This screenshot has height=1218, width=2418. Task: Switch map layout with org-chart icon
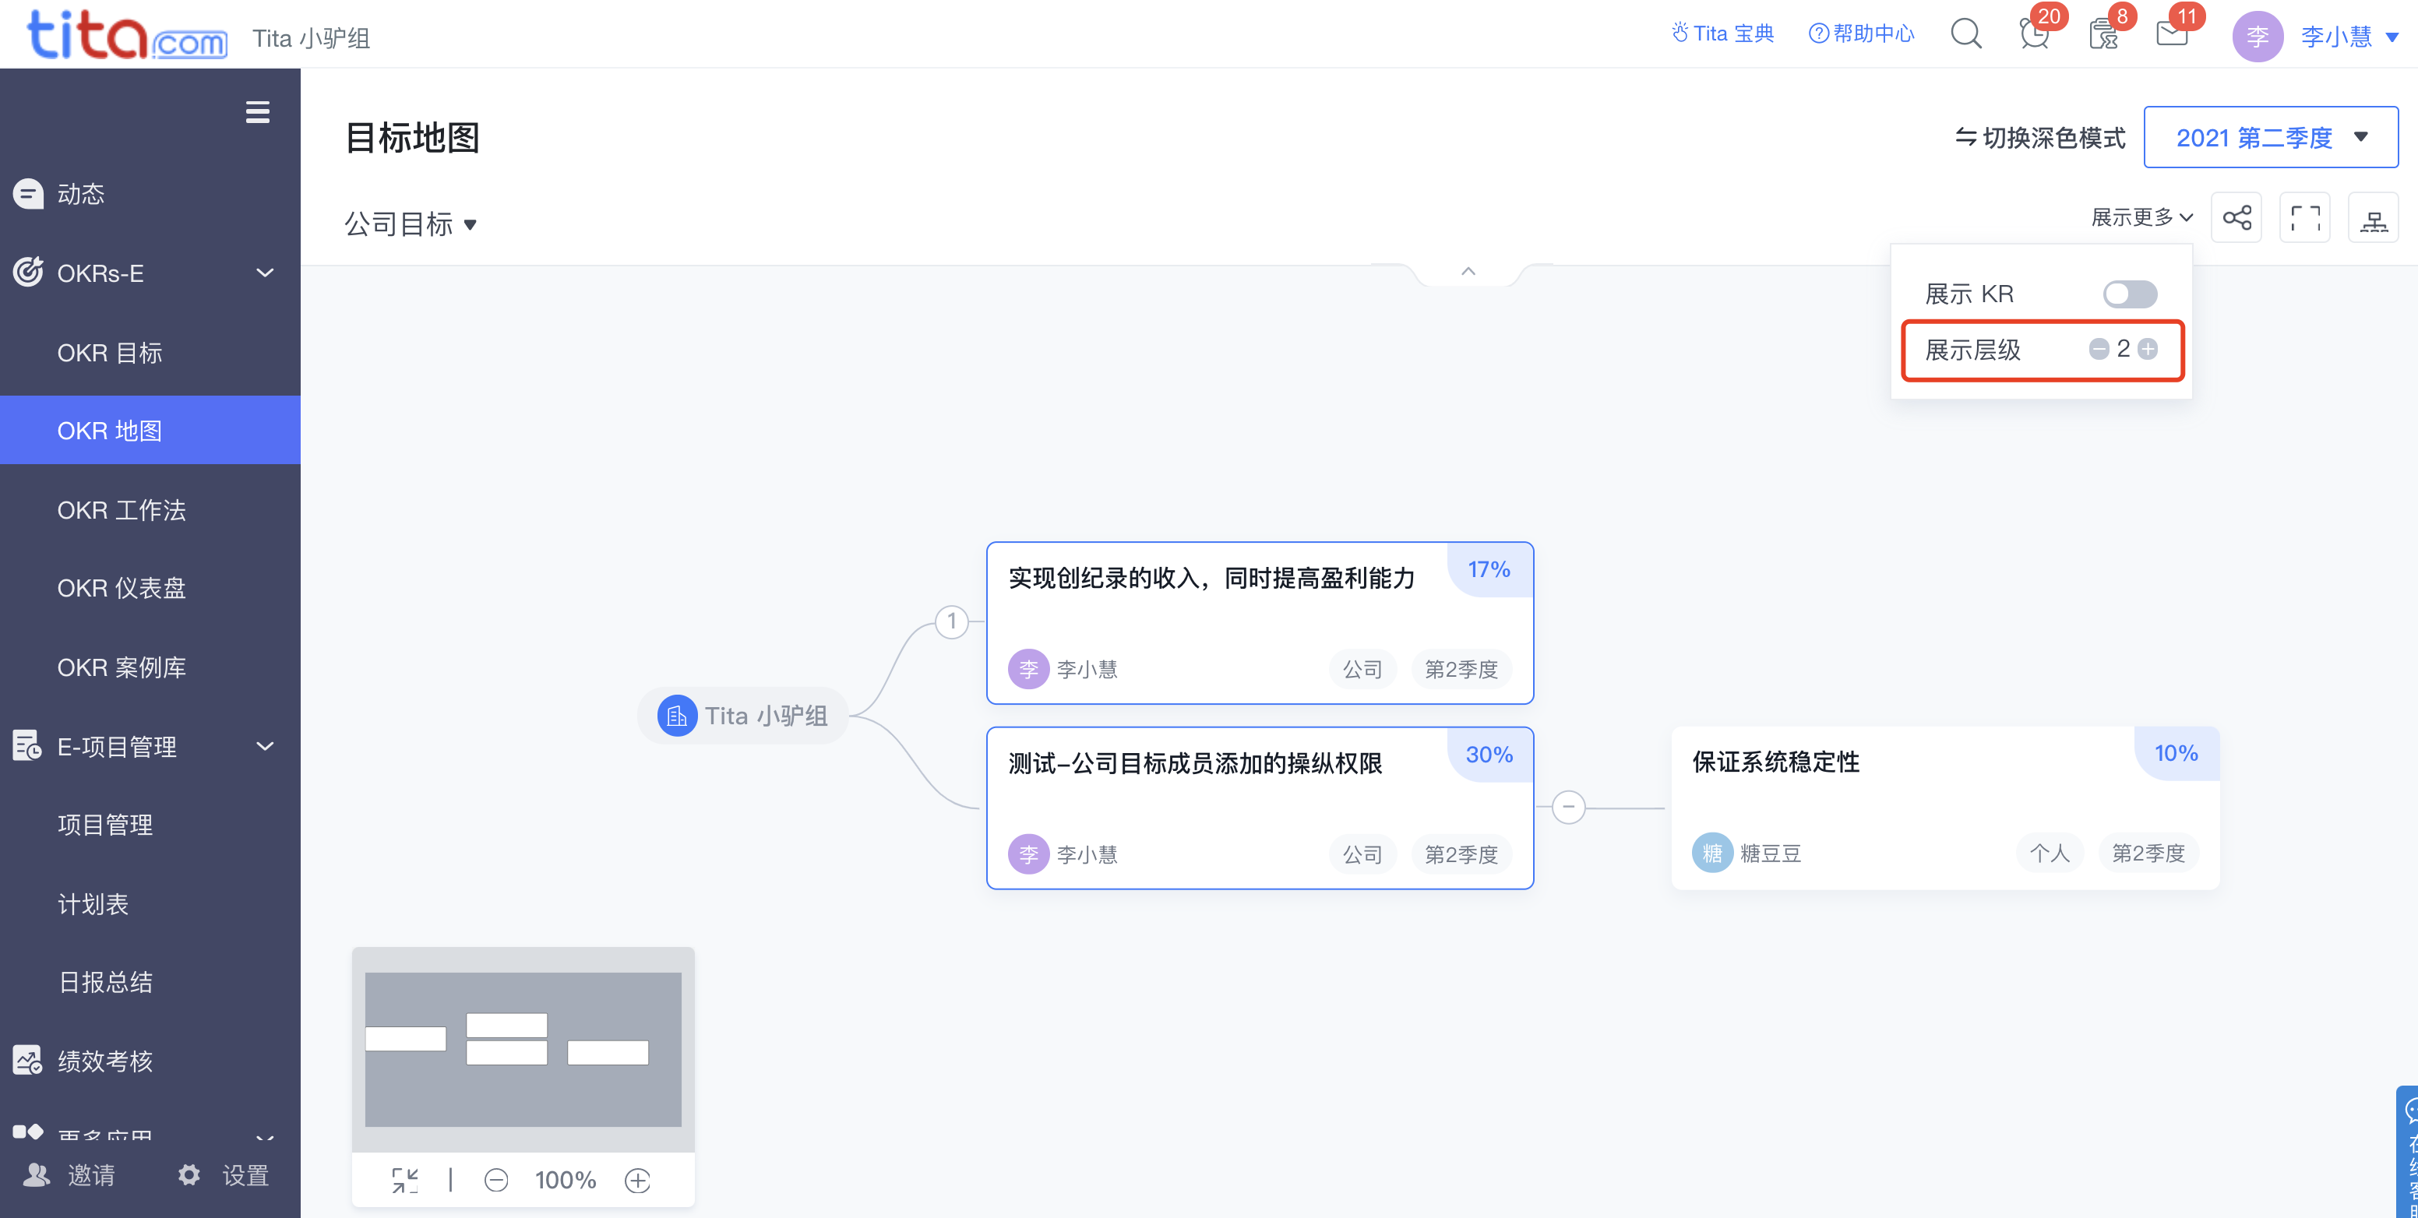pyautogui.click(x=2374, y=218)
